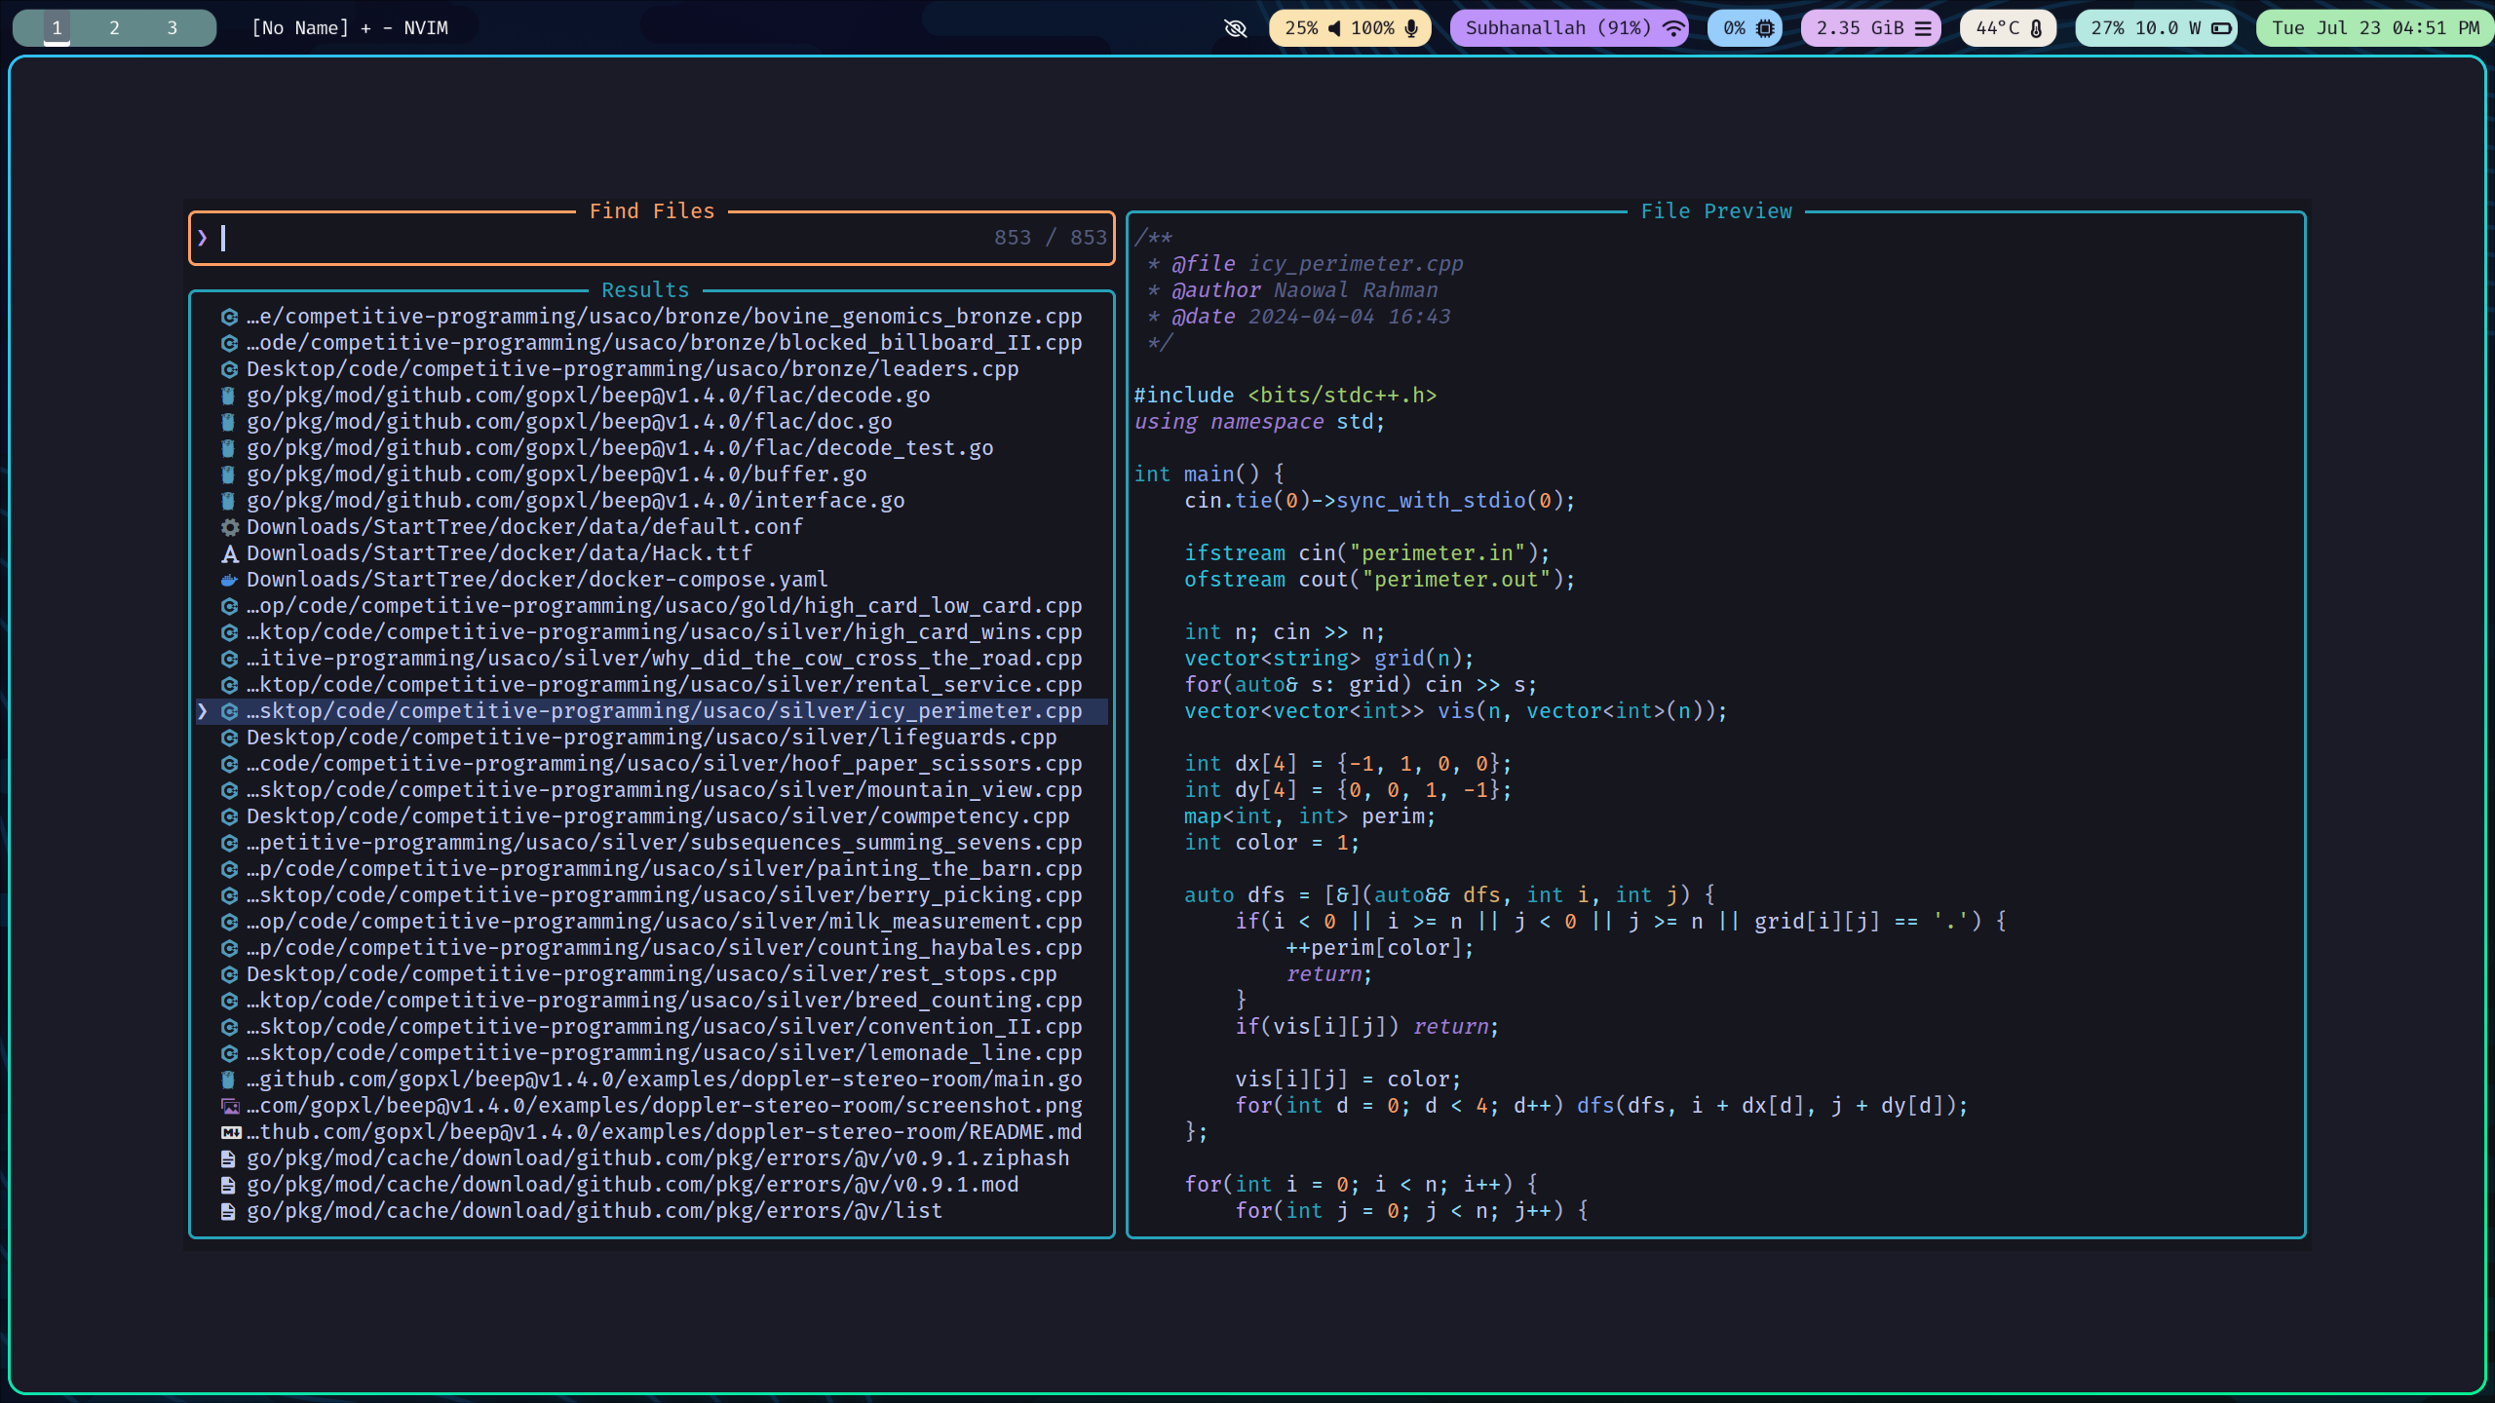
Task: Click the 2.35 GiB memory module
Action: tap(1871, 28)
